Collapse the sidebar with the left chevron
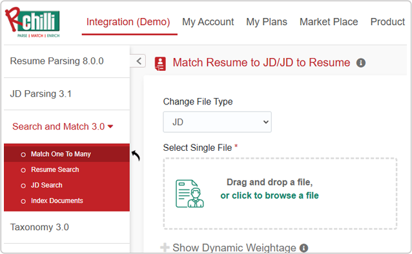The height and width of the screenshot is (254, 412). 138,61
